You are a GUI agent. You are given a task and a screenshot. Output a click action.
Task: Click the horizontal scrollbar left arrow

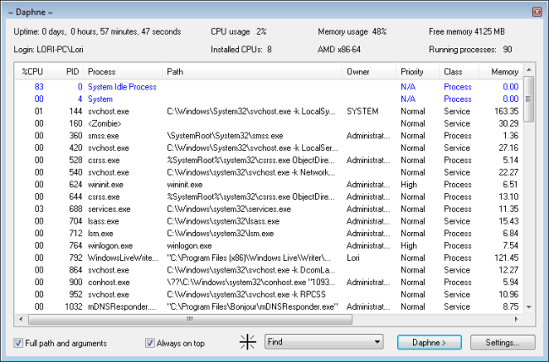click(21, 319)
